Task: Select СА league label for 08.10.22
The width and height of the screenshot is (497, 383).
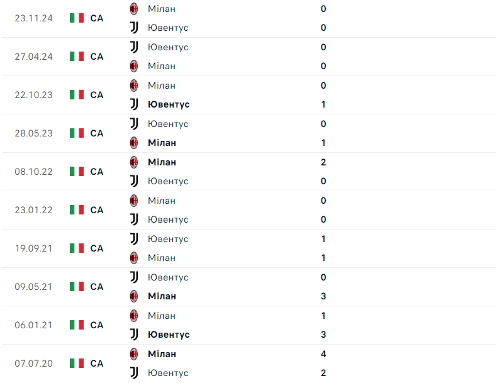Action: 97,172
